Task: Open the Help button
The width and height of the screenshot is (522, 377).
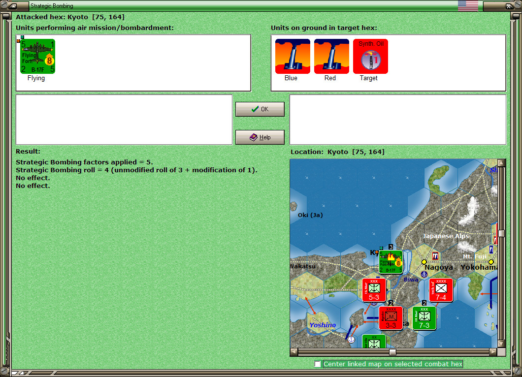Action: pyautogui.click(x=260, y=137)
